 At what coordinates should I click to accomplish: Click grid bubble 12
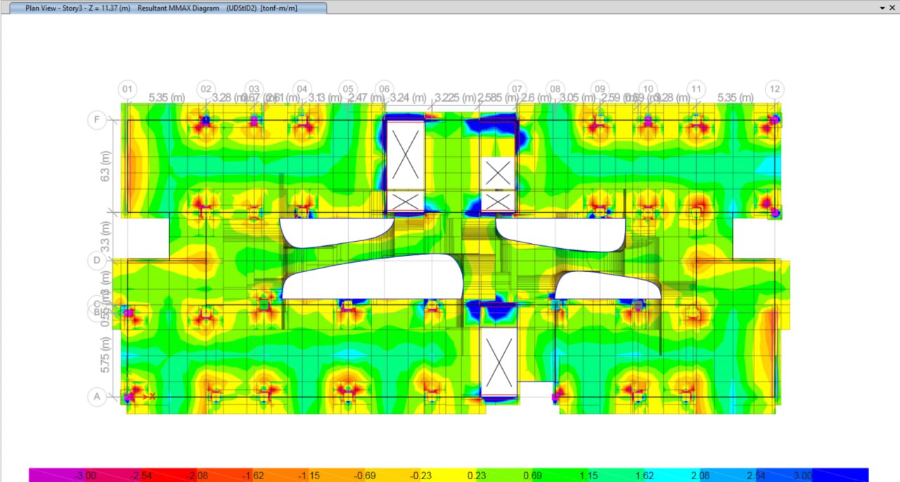pos(775,89)
